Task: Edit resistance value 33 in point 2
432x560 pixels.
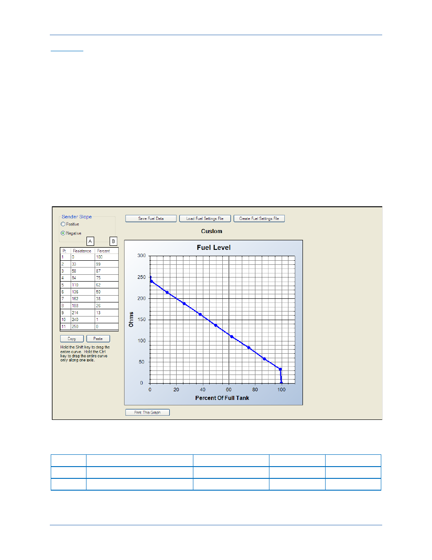Action: click(x=82, y=264)
